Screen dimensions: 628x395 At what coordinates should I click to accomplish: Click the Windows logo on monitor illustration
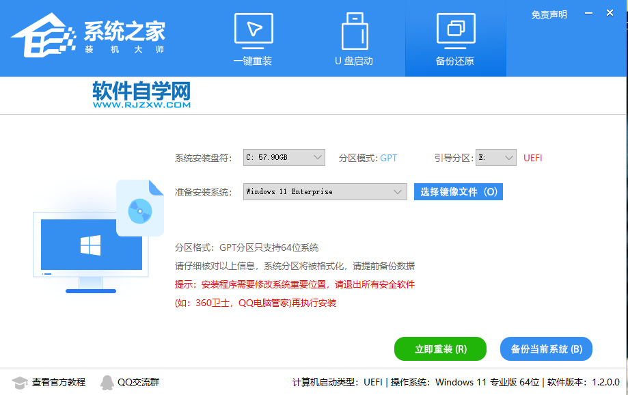[90, 245]
